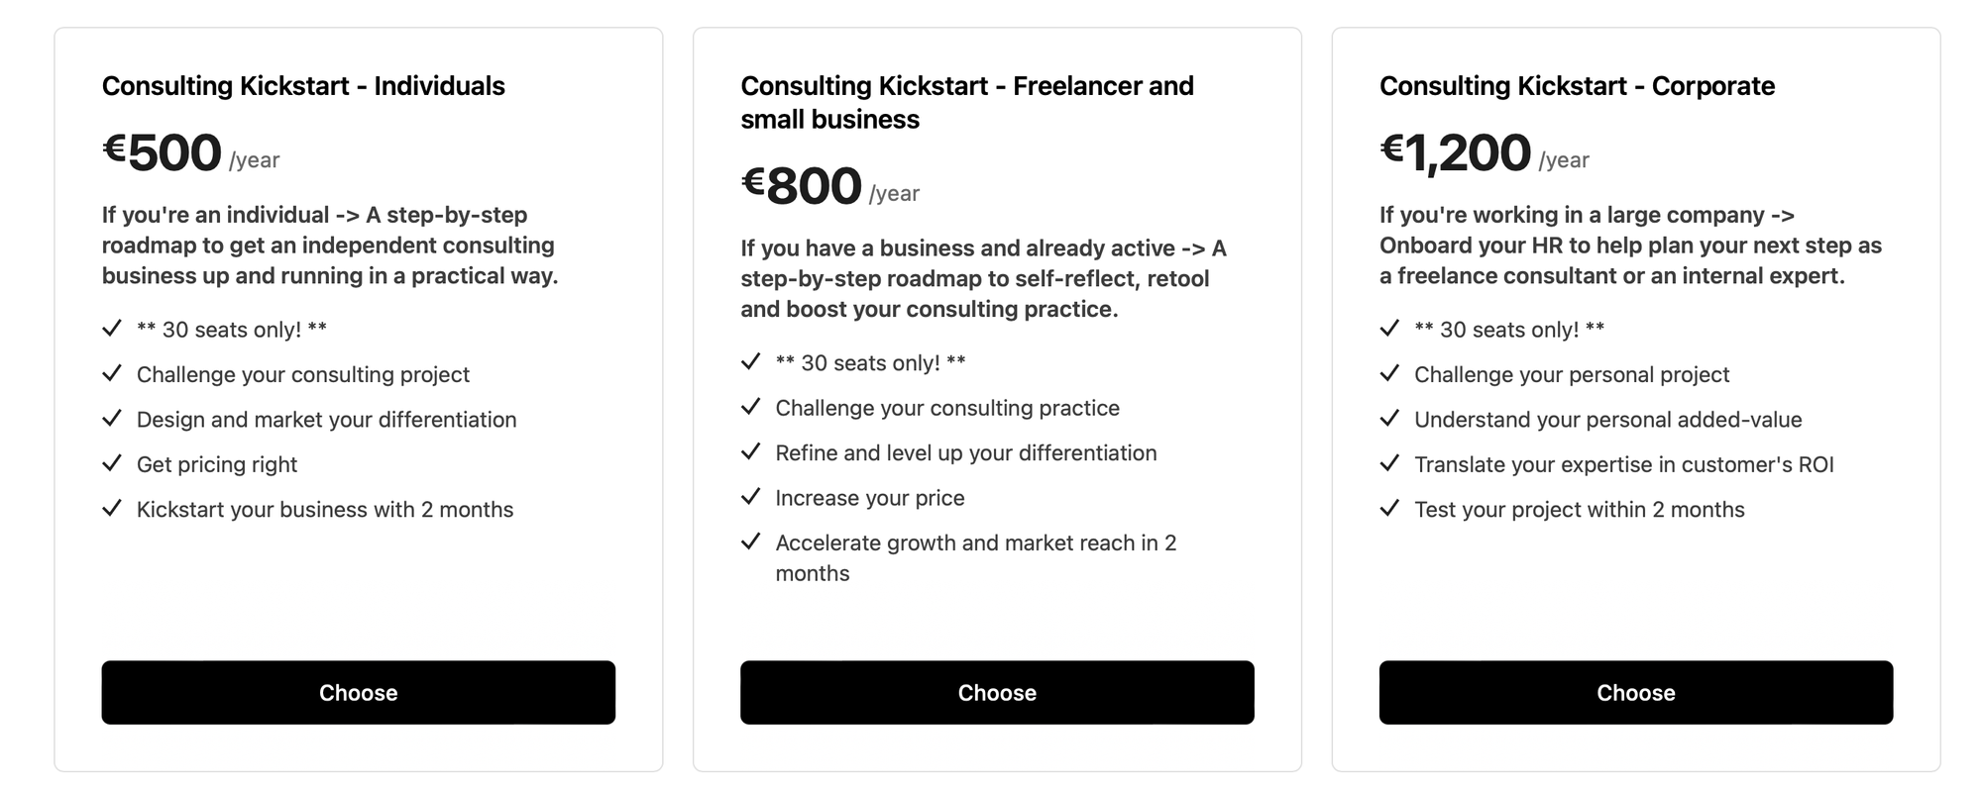Click the 'Freelancer and small business' plan title
The image size is (1982, 789).
[966, 102]
